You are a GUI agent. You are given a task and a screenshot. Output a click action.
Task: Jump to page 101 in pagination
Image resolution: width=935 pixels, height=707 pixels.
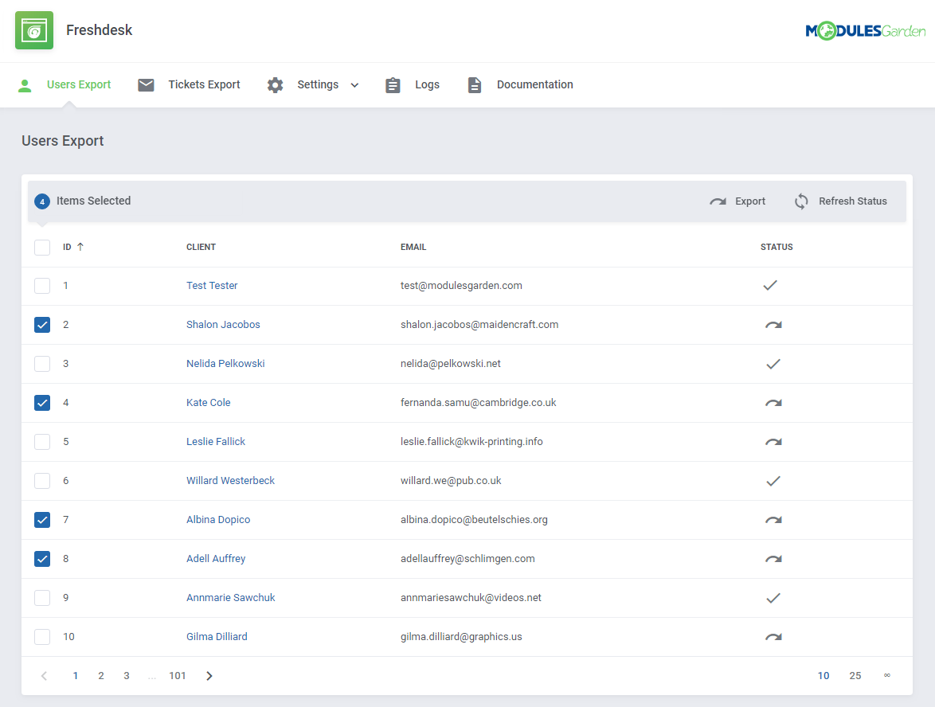click(x=177, y=675)
